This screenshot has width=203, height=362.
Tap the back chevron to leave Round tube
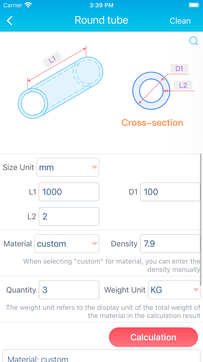[x=9, y=21]
